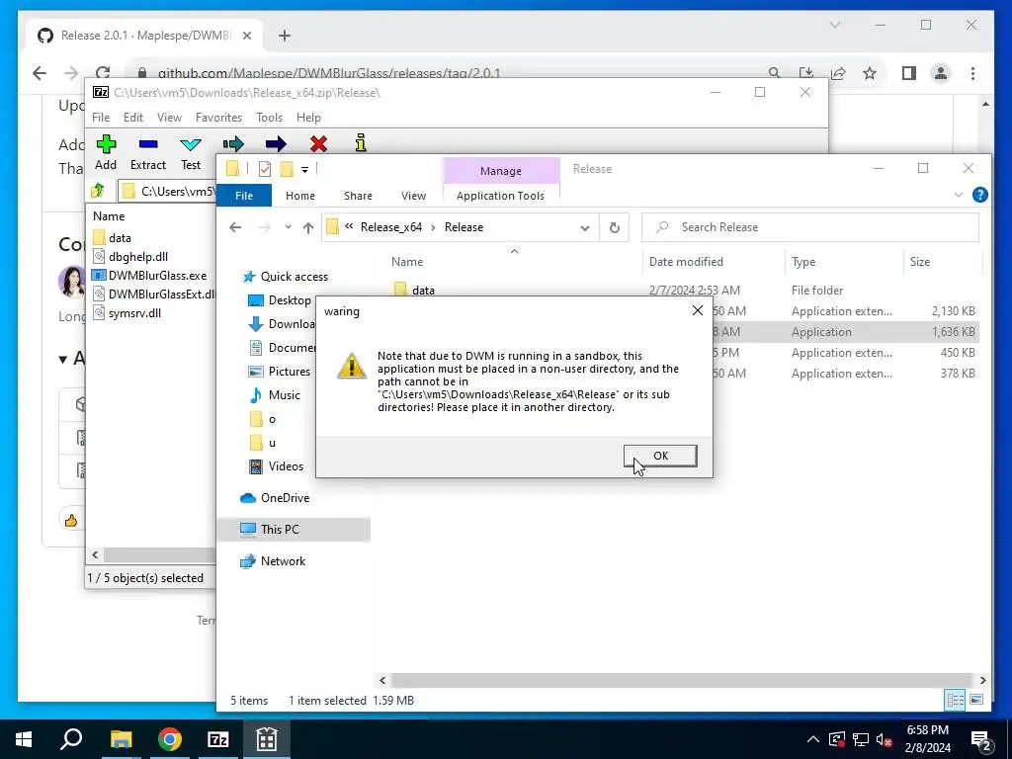Click the 7-Zip Test toolbar icon
The image size is (1012, 759).
(x=191, y=144)
